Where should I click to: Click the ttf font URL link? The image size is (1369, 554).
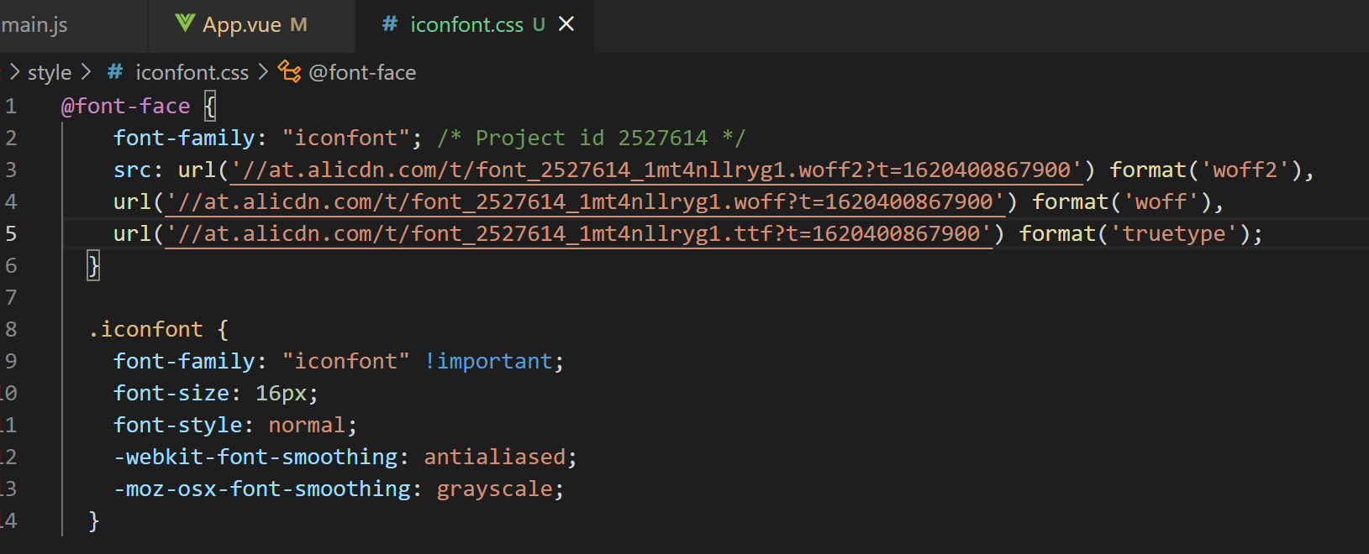578,234
